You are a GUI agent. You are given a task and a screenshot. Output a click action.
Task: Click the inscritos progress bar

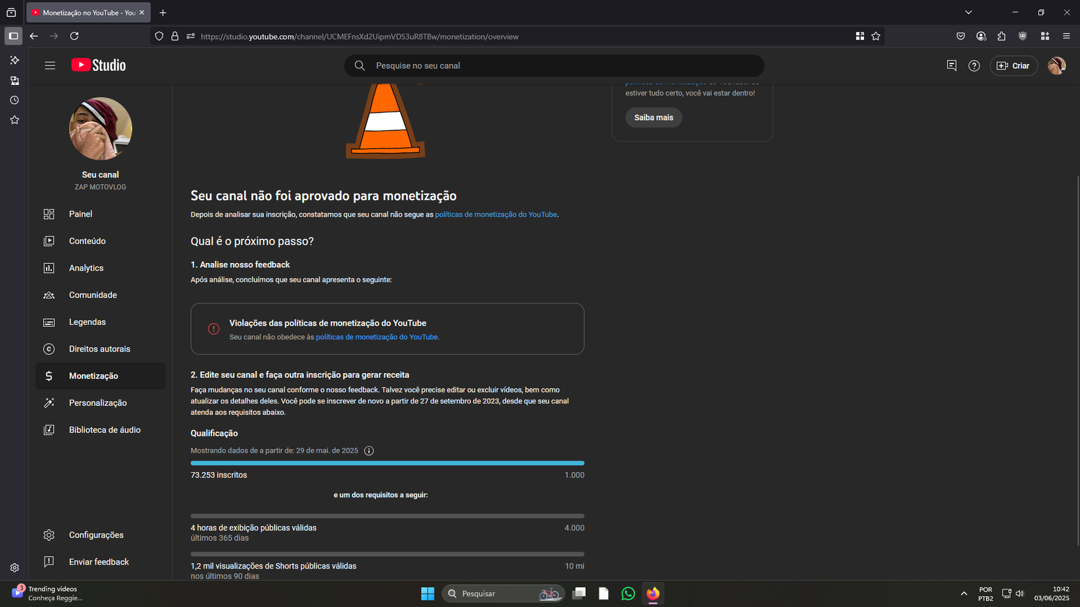pyautogui.click(x=387, y=463)
